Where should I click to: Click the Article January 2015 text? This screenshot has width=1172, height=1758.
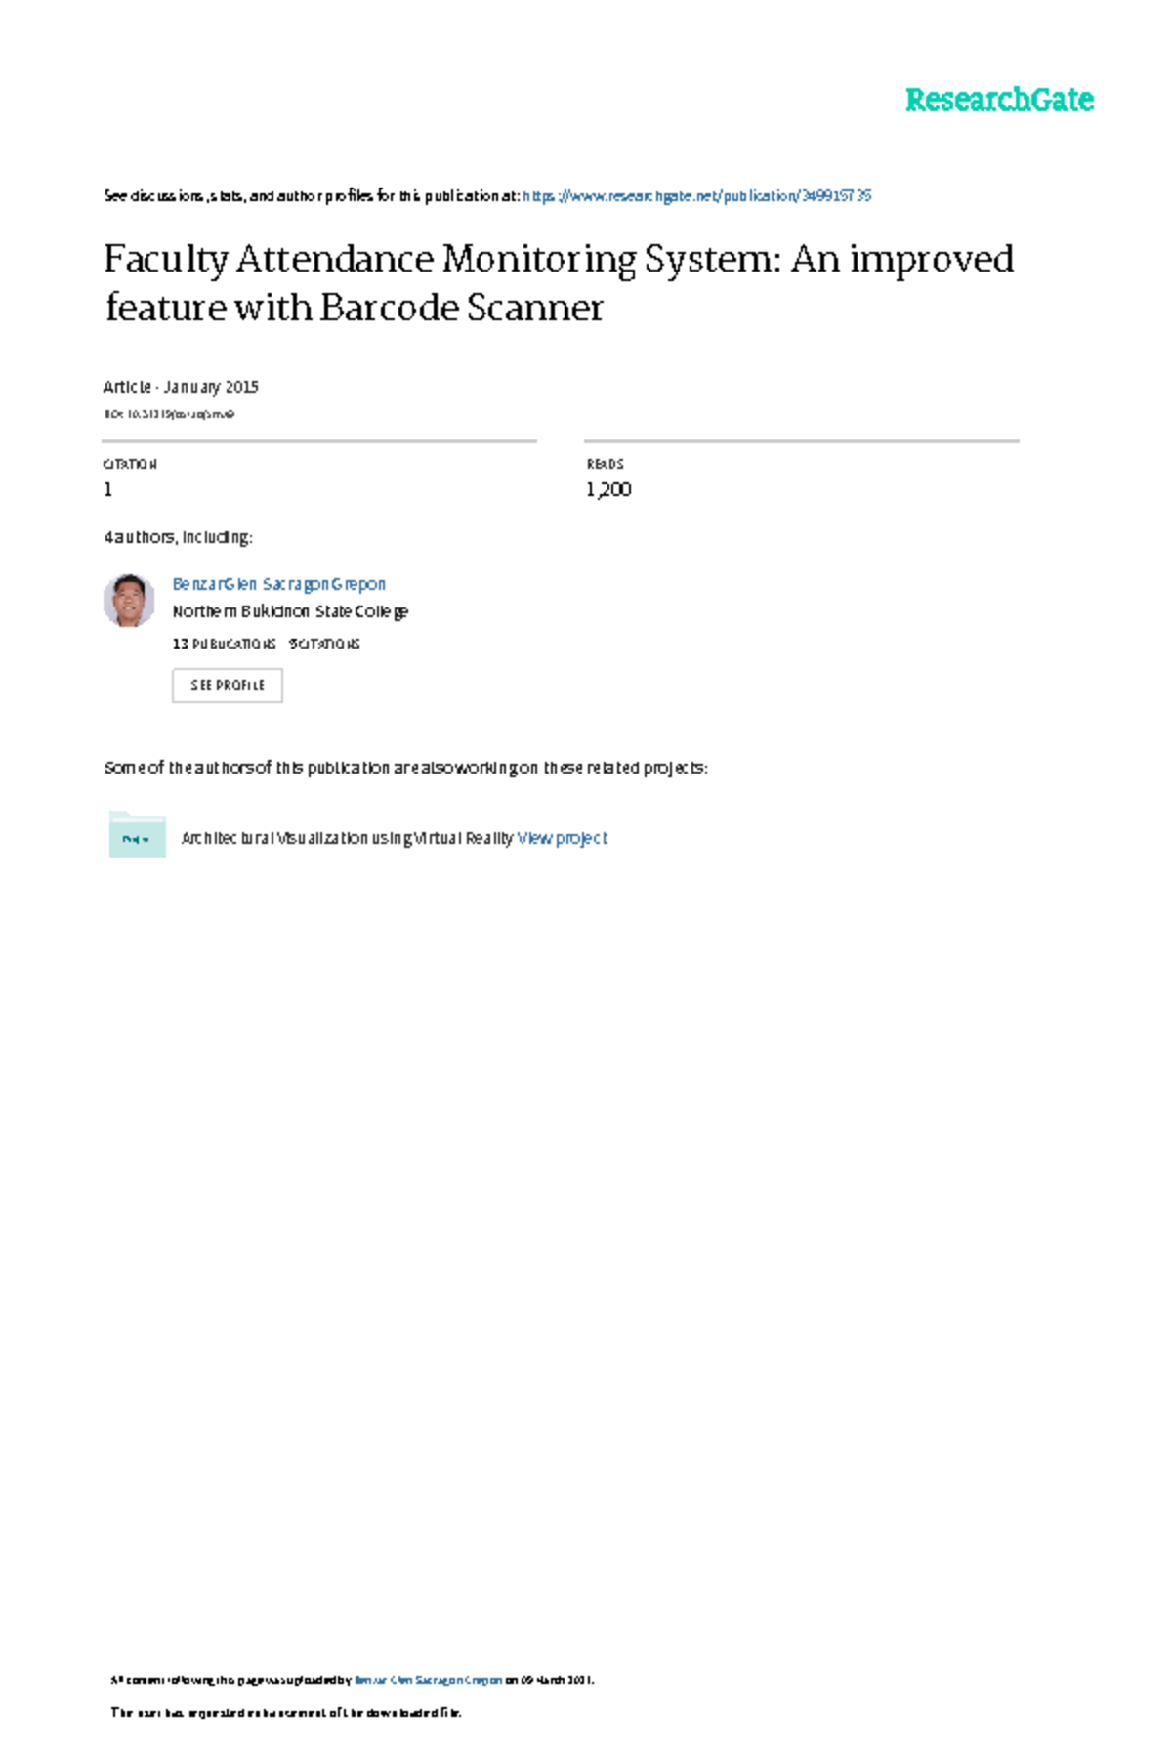tap(181, 387)
